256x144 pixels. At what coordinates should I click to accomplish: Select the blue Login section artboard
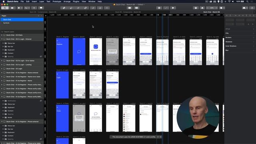[x=62, y=85]
